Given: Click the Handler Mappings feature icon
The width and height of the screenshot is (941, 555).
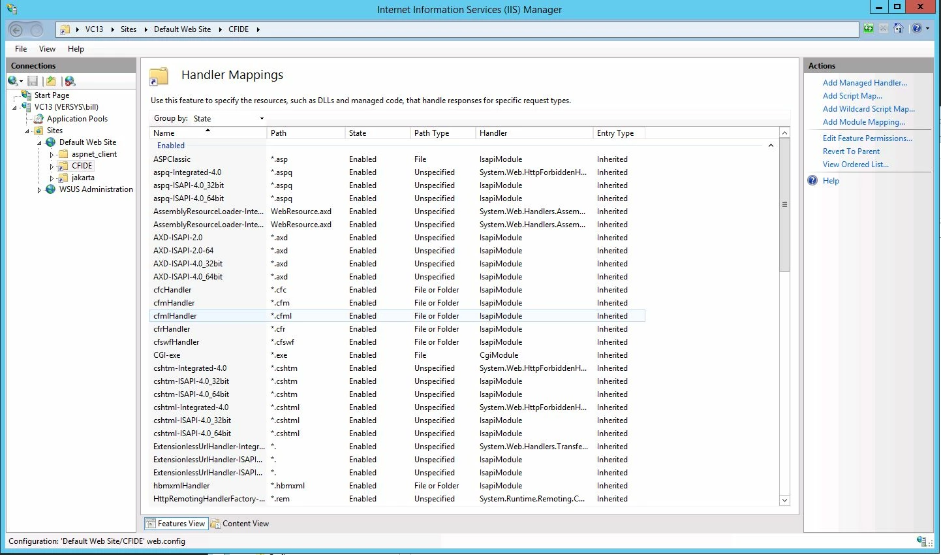Looking at the screenshot, I should click(159, 76).
